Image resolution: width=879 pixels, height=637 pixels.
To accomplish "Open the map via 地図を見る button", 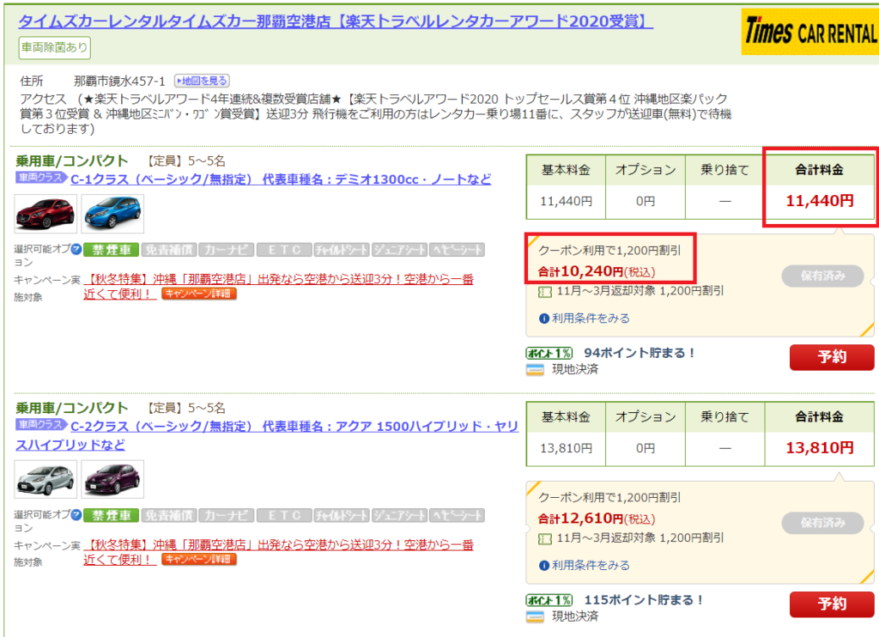I will pyautogui.click(x=202, y=81).
